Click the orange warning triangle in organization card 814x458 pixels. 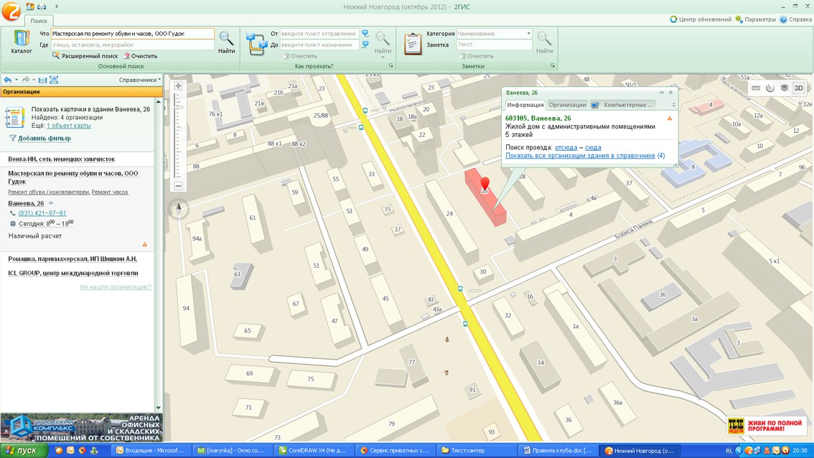pyautogui.click(x=145, y=244)
